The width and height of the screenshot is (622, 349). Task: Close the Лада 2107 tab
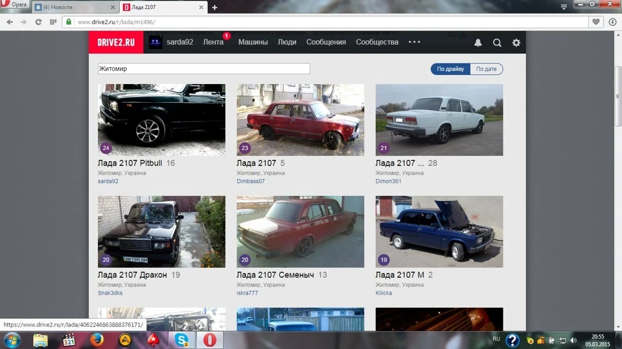[201, 7]
